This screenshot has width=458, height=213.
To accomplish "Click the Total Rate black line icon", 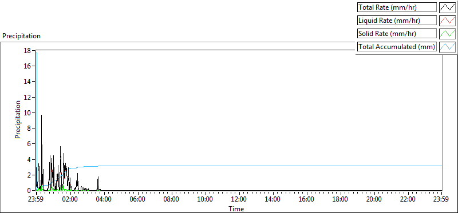I will [447, 7].
